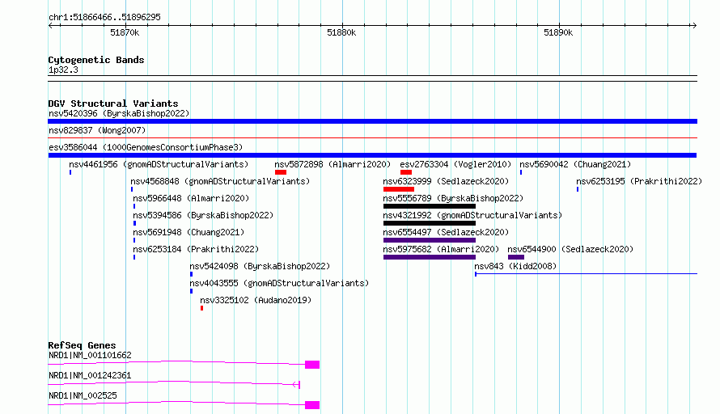Click the Cytogenetic Bands track title
Viewport: 720px width, 414px height.
coord(96,60)
